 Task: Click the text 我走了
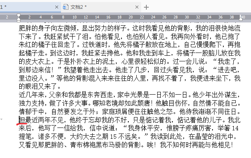click(x=227, y=61)
